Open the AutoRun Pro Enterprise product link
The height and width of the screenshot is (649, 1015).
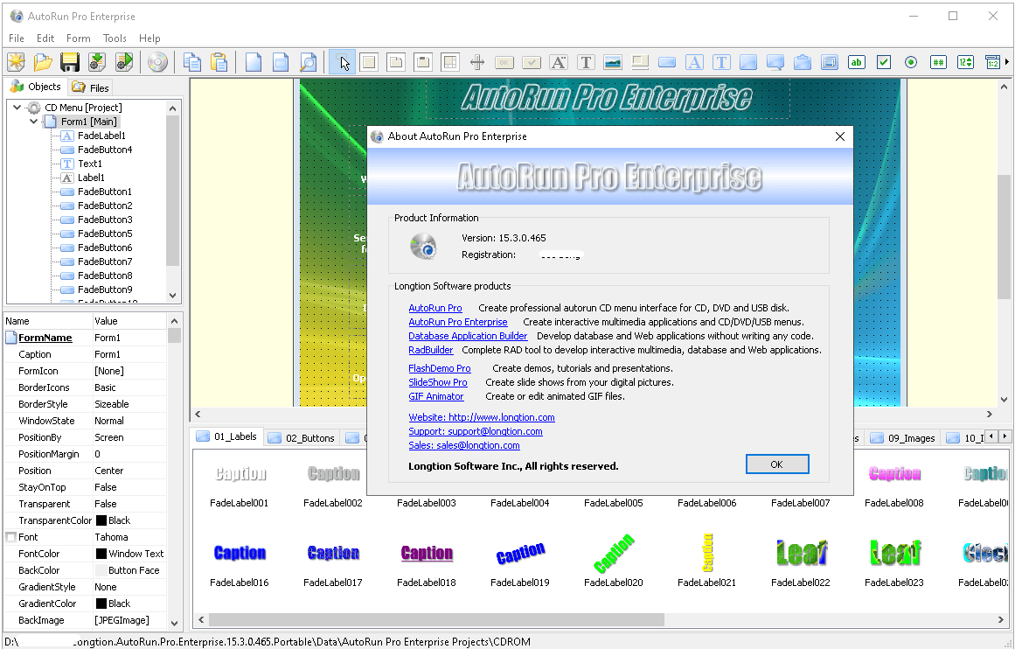457,322
